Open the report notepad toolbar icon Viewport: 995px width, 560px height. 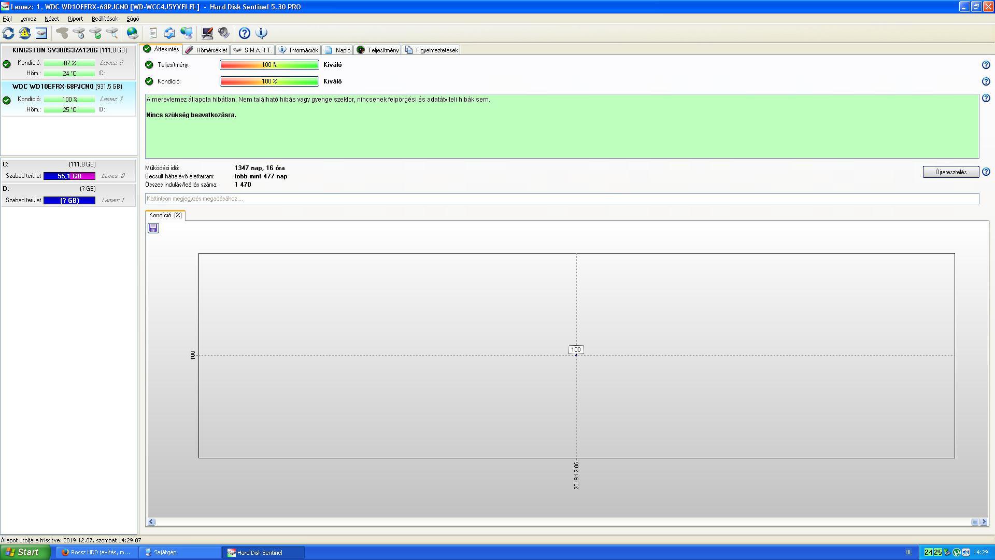153,33
